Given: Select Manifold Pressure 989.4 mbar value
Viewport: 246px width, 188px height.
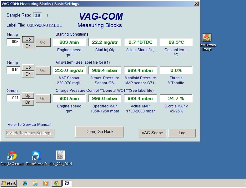Looking at the screenshot, I should 140,70.
